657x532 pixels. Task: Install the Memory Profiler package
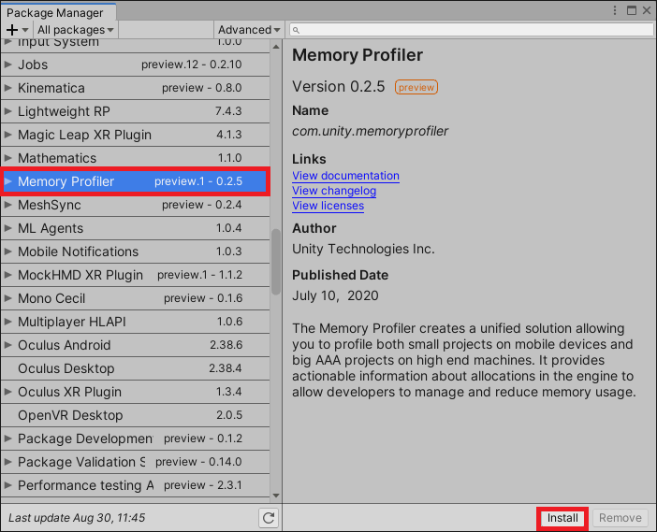(562, 518)
